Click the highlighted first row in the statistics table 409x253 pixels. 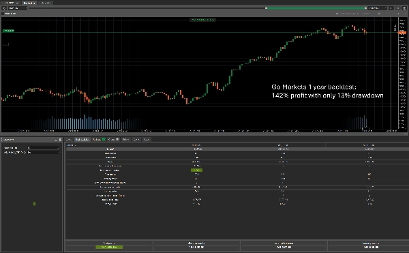[237, 149]
